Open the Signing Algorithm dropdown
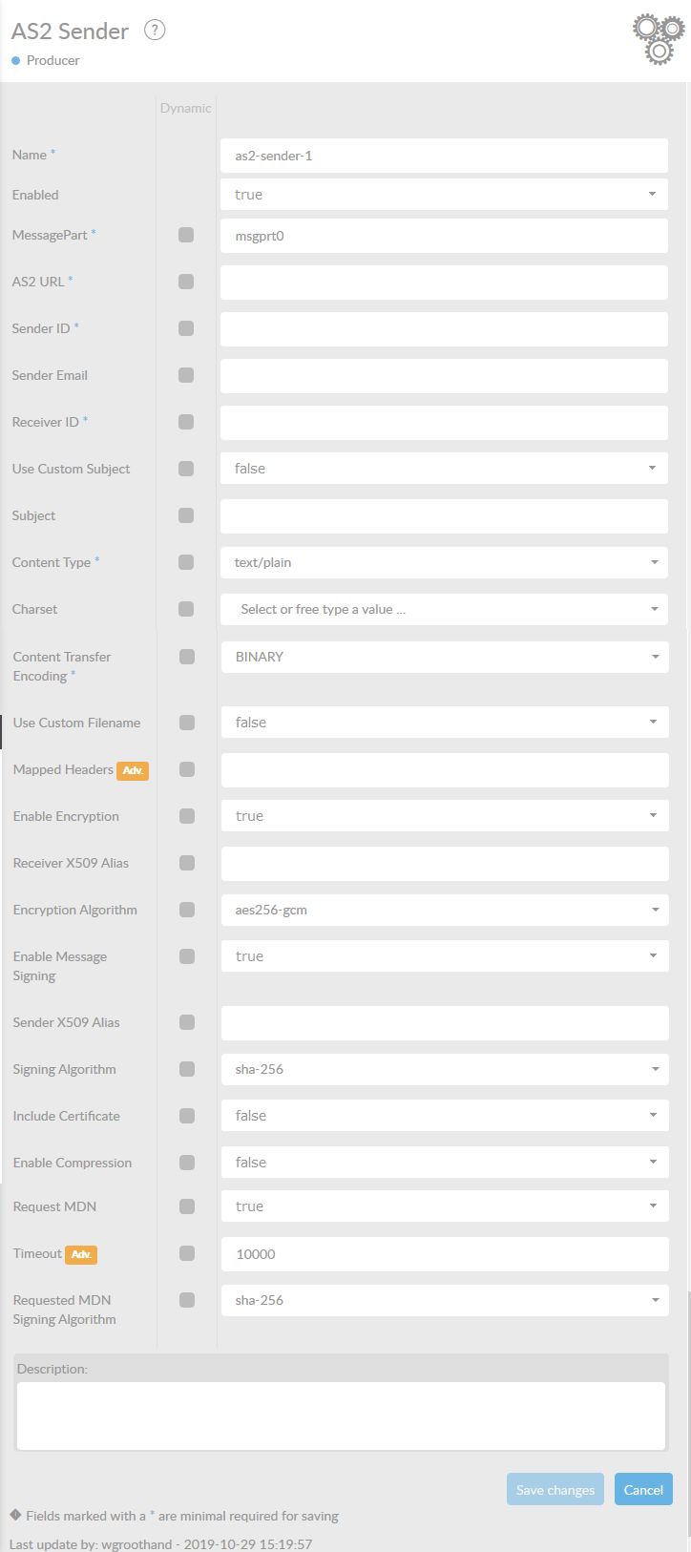Image resolution: width=691 pixels, height=1552 pixels. pyautogui.click(x=444, y=1069)
